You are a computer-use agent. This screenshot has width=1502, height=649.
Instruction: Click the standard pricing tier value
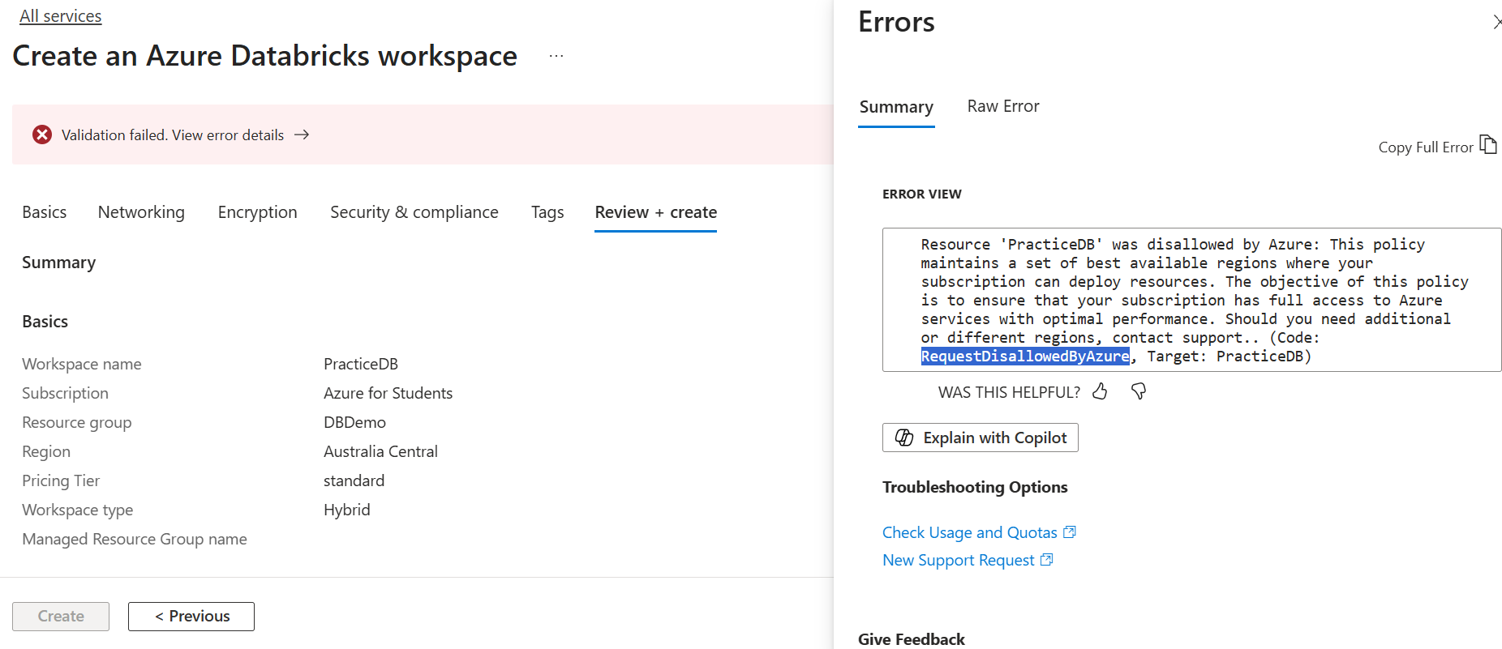click(x=354, y=480)
